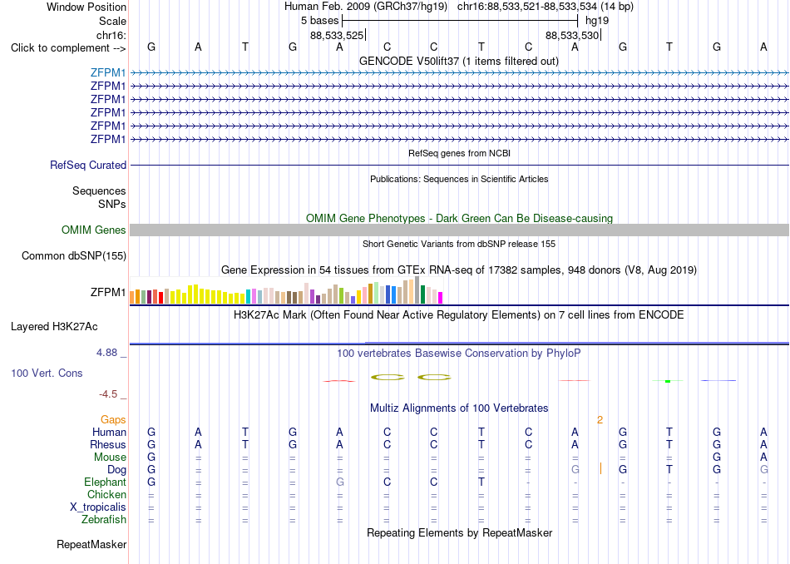This screenshot has width=790, height=564.
Task: Select the Dog species row label
Action: [116, 469]
